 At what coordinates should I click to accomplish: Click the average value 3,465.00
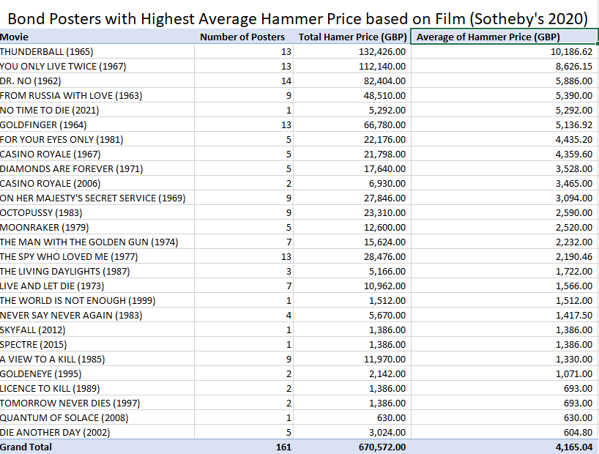click(574, 184)
